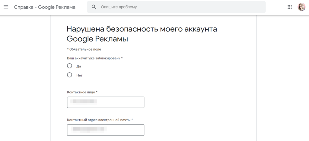This screenshot has height=141, width=309.
Task: Open "Справка - Google Реклама" header title
Action: (45, 7)
